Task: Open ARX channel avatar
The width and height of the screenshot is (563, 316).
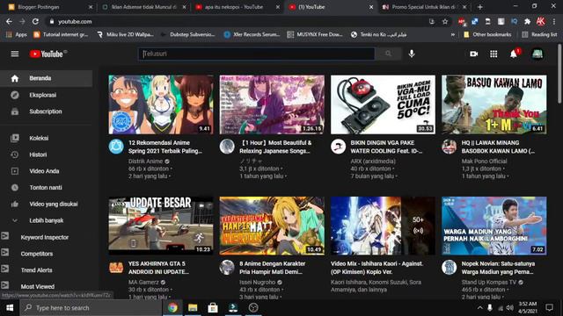Action: pos(338,147)
